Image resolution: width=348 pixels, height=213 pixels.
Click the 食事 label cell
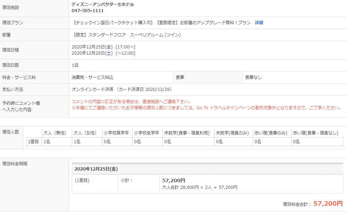[x=207, y=77]
